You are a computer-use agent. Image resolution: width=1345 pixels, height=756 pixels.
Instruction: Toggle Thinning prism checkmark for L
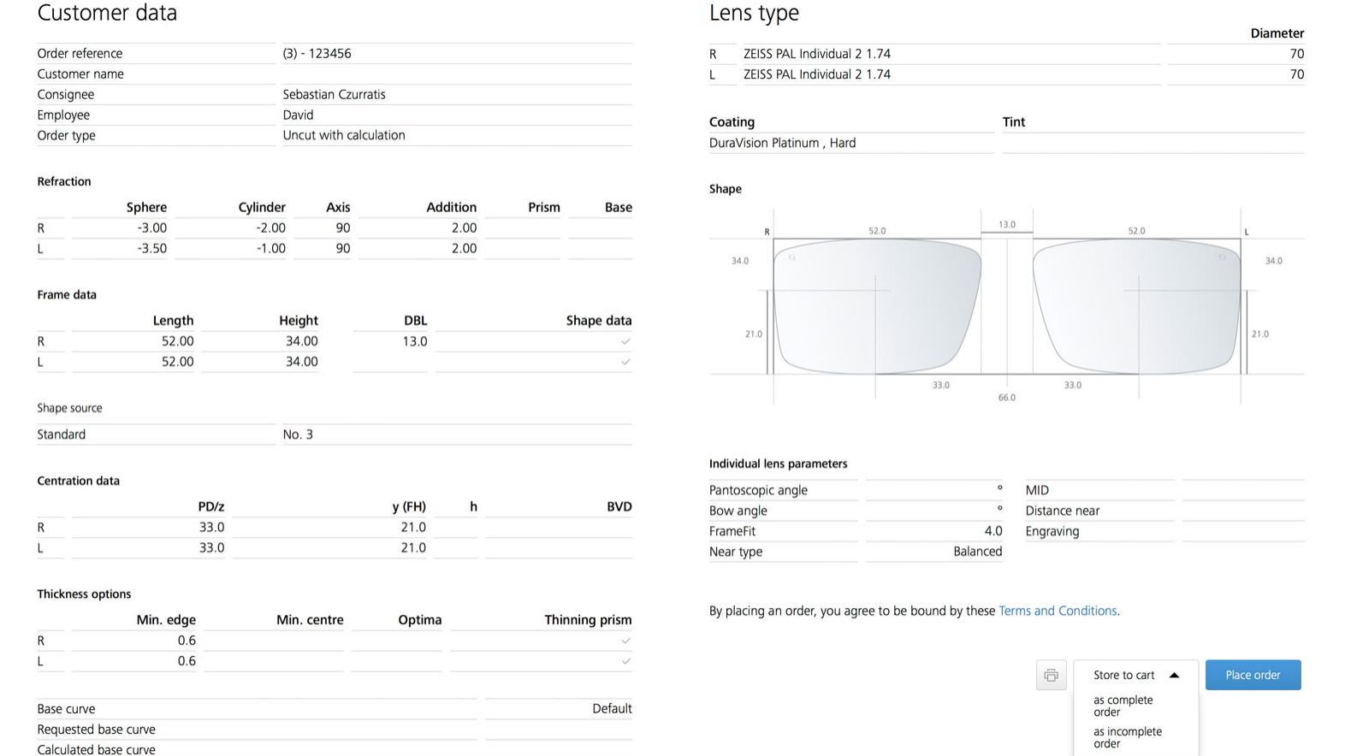(625, 661)
